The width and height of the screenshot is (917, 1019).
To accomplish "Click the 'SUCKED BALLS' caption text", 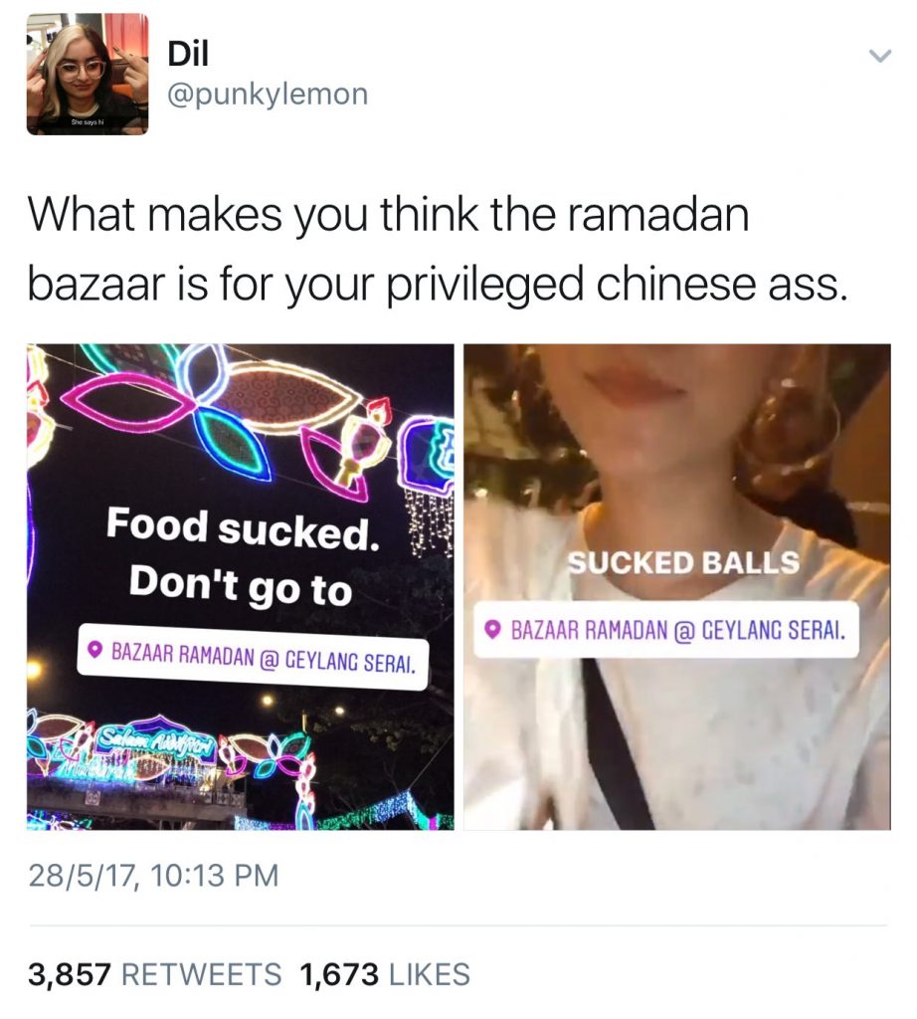I will point(683,562).
